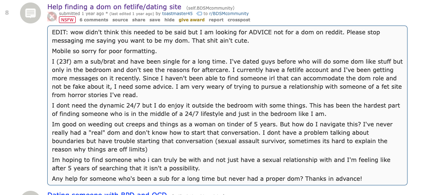
Task: Click the thumbnail of the next post
Action: [x=31, y=193]
